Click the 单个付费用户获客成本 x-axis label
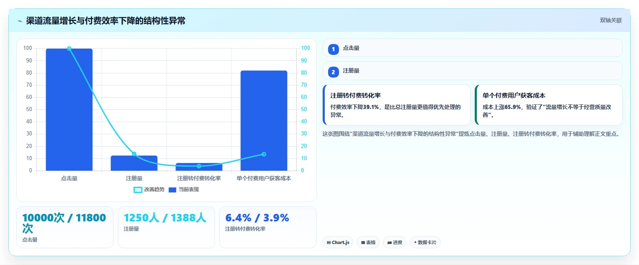 pos(264,178)
